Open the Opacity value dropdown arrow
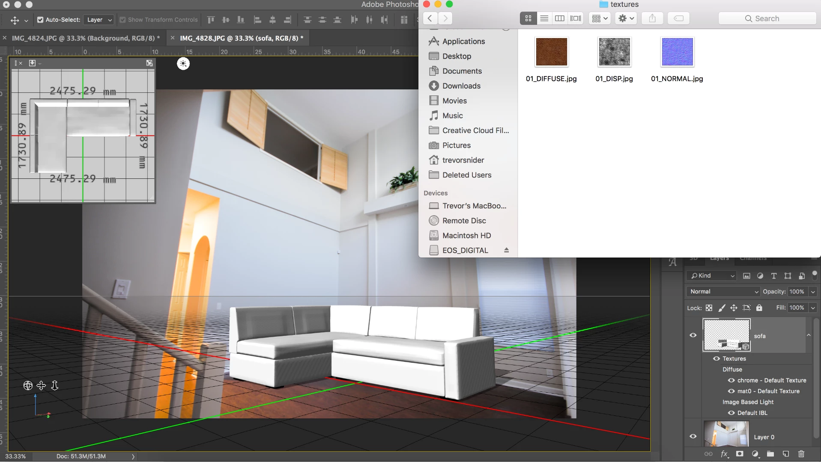The width and height of the screenshot is (821, 462). (x=813, y=292)
